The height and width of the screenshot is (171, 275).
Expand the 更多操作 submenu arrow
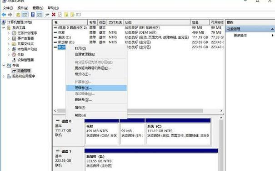tap(272, 36)
